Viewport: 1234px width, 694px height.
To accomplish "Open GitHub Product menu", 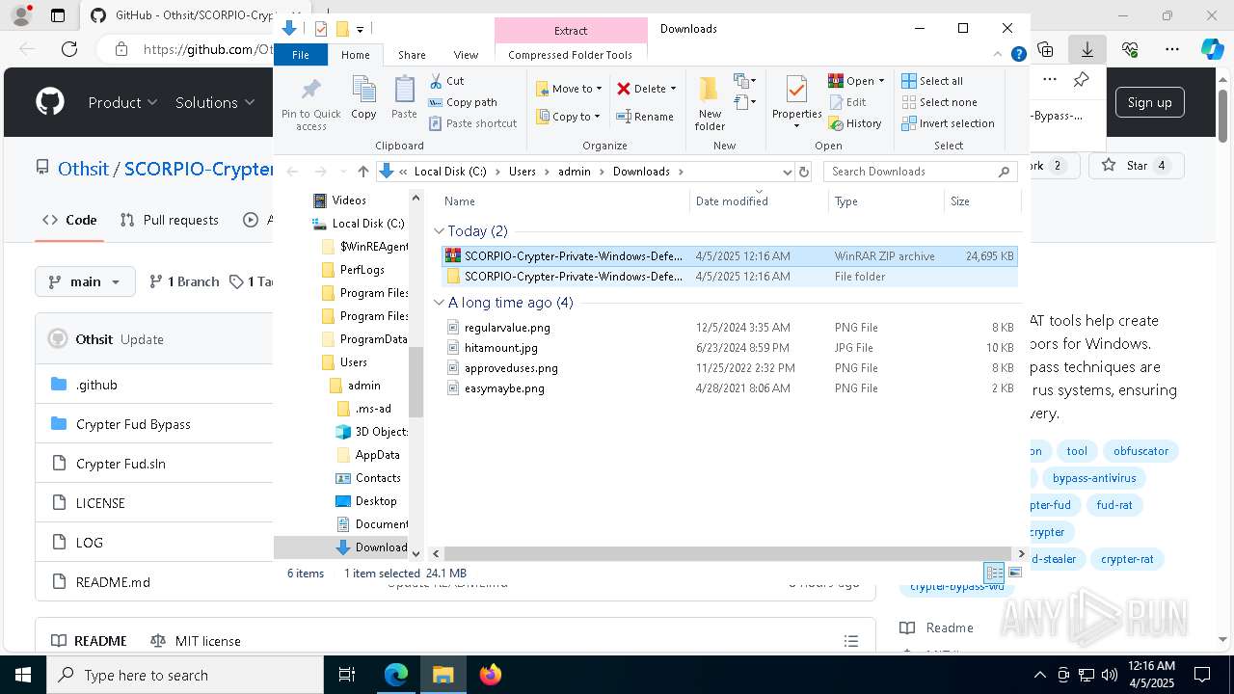I will (122, 102).
